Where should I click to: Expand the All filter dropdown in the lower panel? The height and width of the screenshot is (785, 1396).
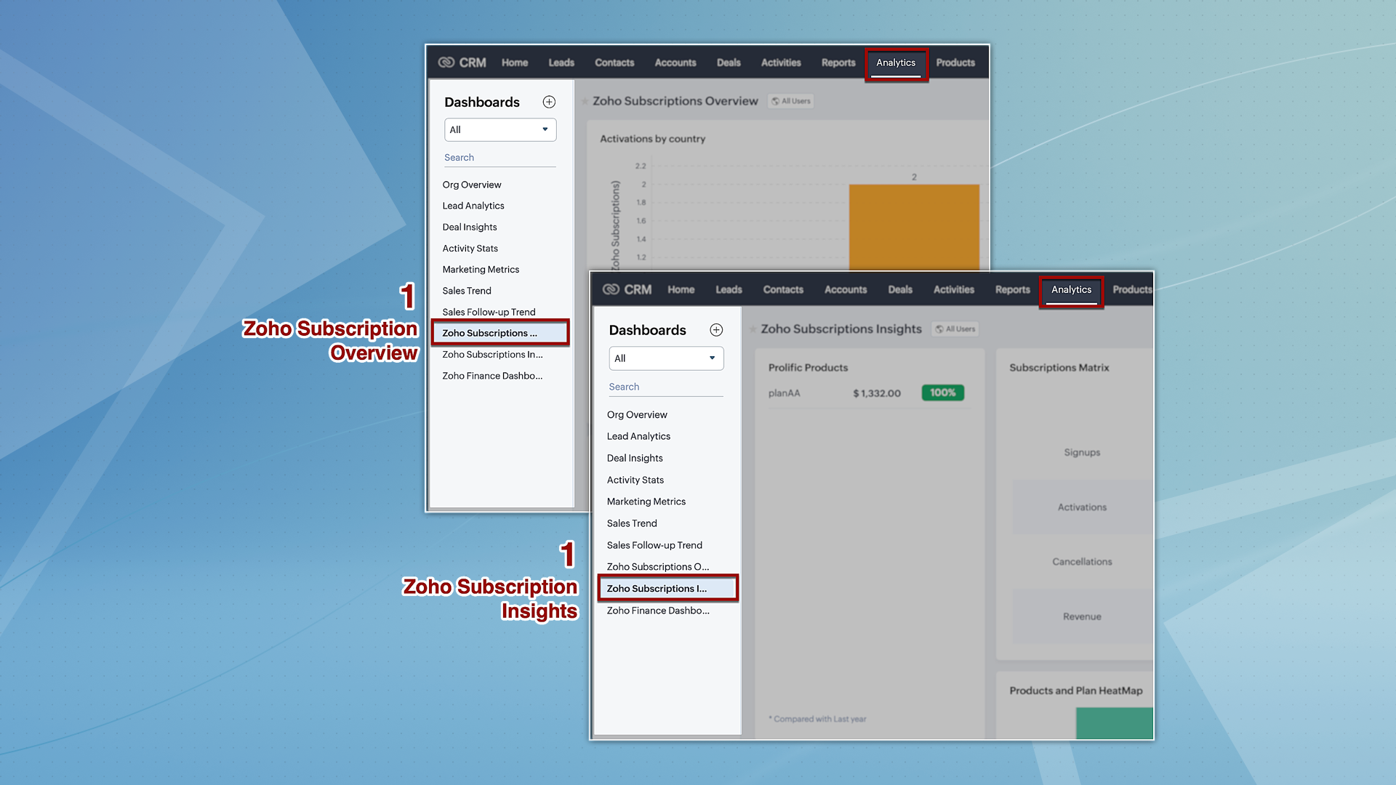[x=666, y=358]
